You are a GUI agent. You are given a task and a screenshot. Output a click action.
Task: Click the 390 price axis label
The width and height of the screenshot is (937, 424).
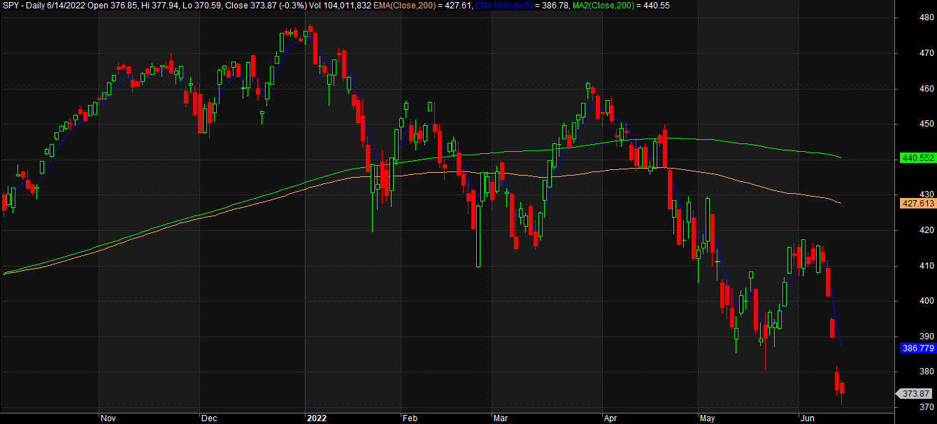tap(927, 337)
